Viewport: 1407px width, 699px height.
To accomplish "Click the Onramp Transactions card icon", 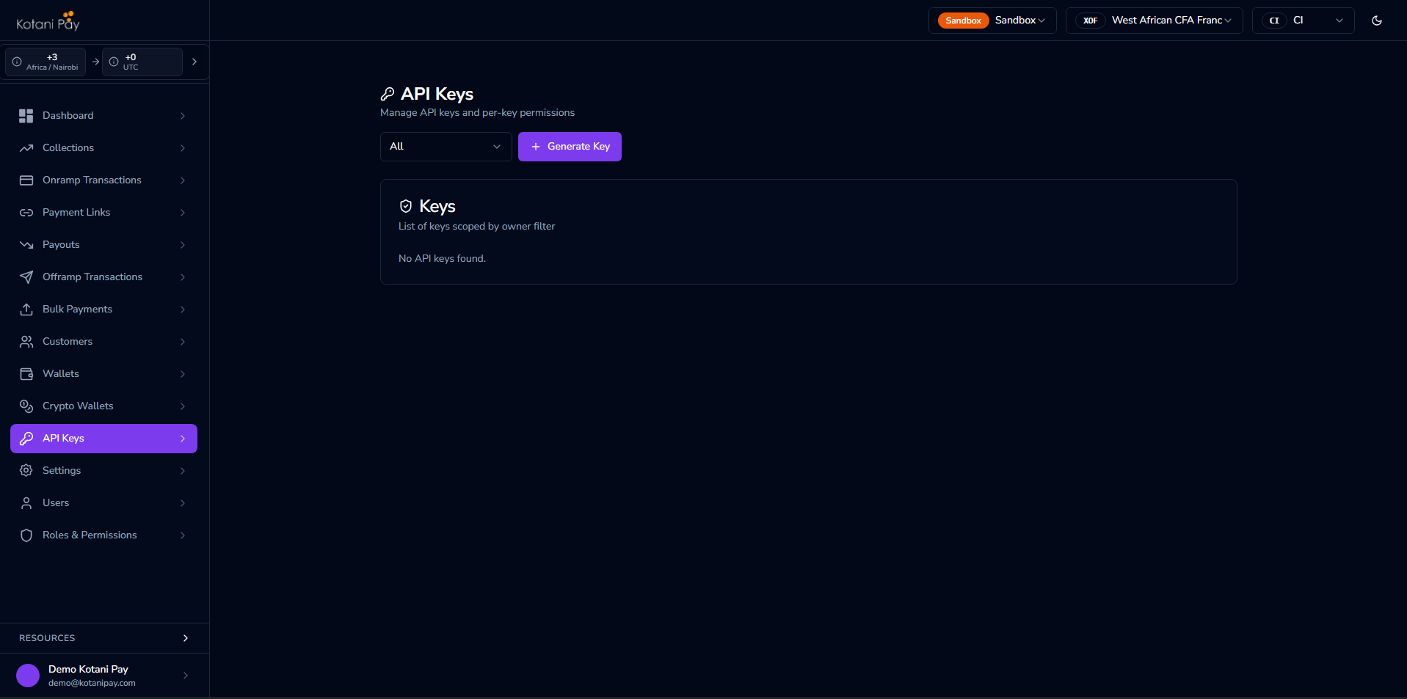I will point(26,180).
